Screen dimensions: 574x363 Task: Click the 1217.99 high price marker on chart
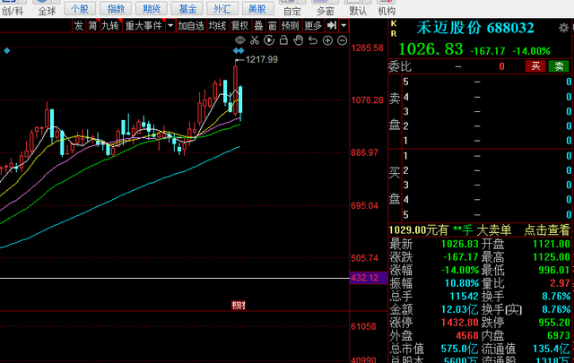(x=262, y=59)
